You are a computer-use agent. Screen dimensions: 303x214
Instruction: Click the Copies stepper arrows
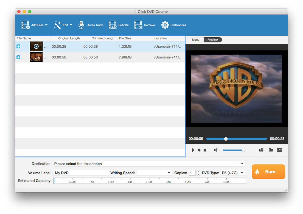coord(198,173)
